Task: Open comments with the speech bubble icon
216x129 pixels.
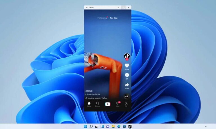Action: (x=127, y=75)
